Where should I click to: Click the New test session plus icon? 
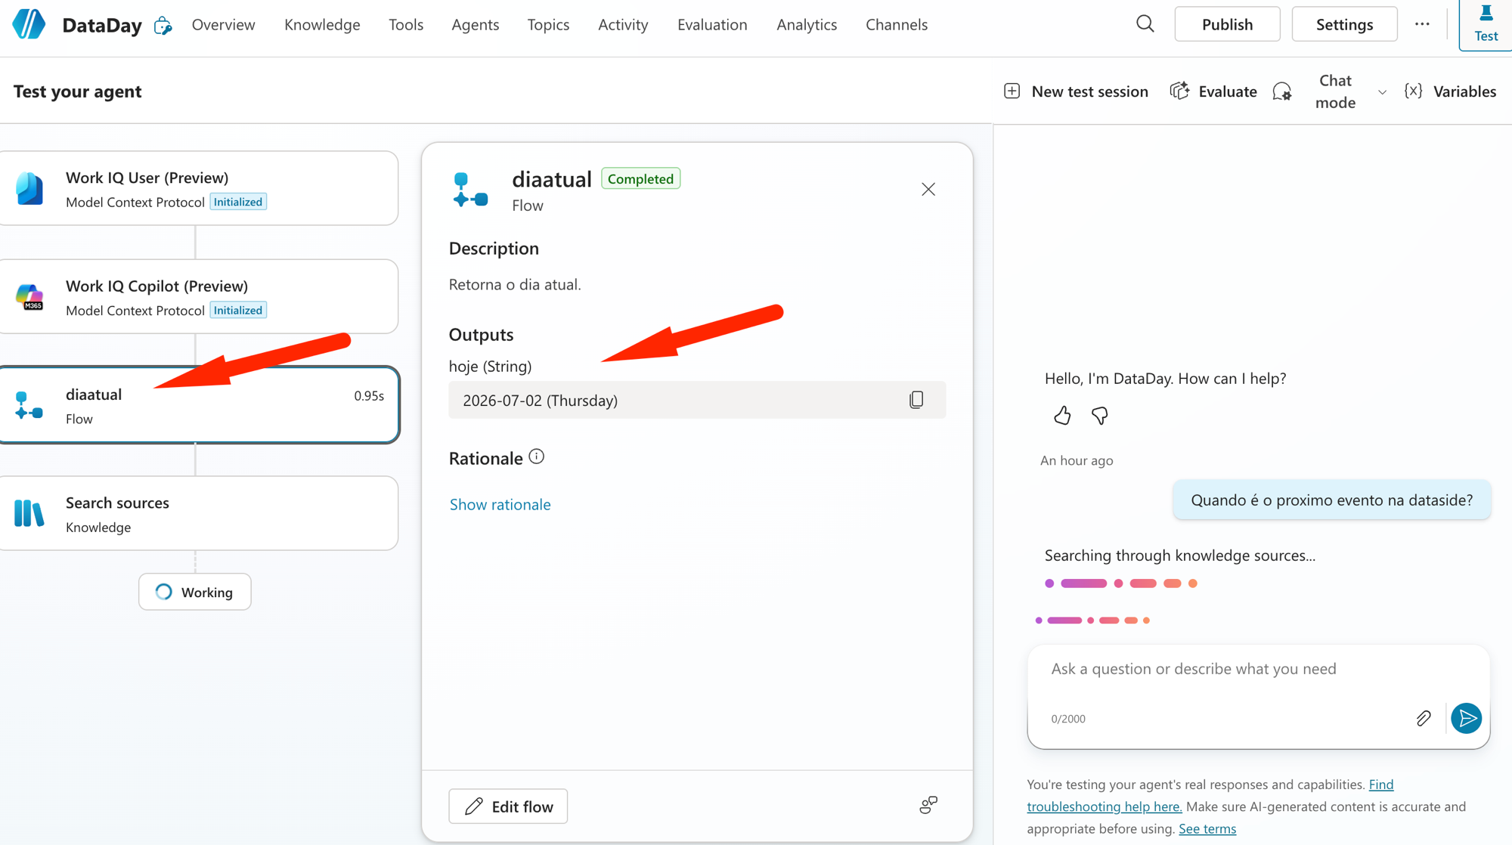(x=1012, y=91)
